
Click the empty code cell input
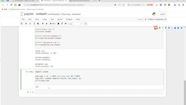click(x=99, y=92)
